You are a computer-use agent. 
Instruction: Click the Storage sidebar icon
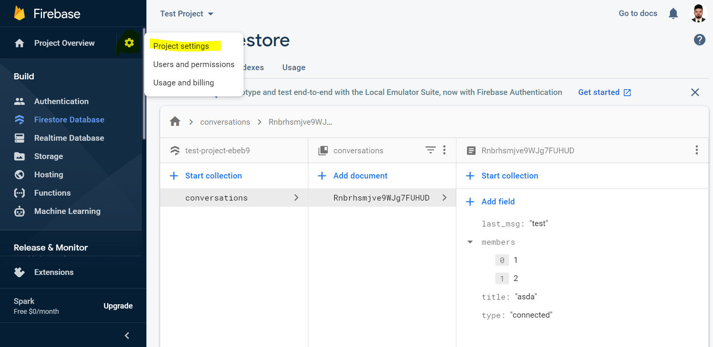tap(19, 156)
